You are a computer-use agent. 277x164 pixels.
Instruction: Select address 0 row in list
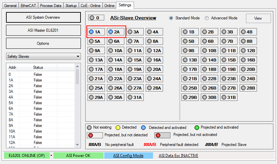coord(41,74)
